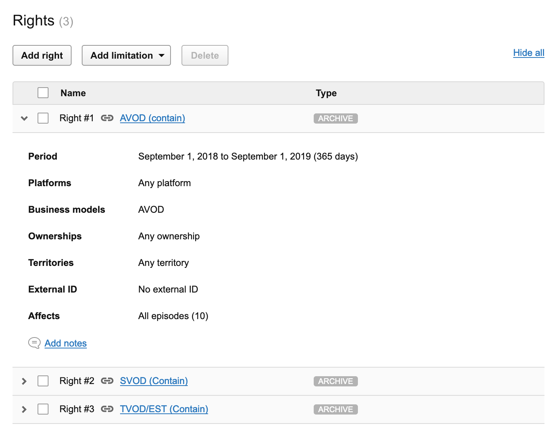Screen dimensions: 557x438
Task: Click the Add notes link
Action: coord(66,343)
